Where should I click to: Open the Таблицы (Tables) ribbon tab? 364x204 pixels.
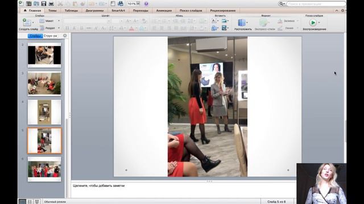tap(71, 11)
